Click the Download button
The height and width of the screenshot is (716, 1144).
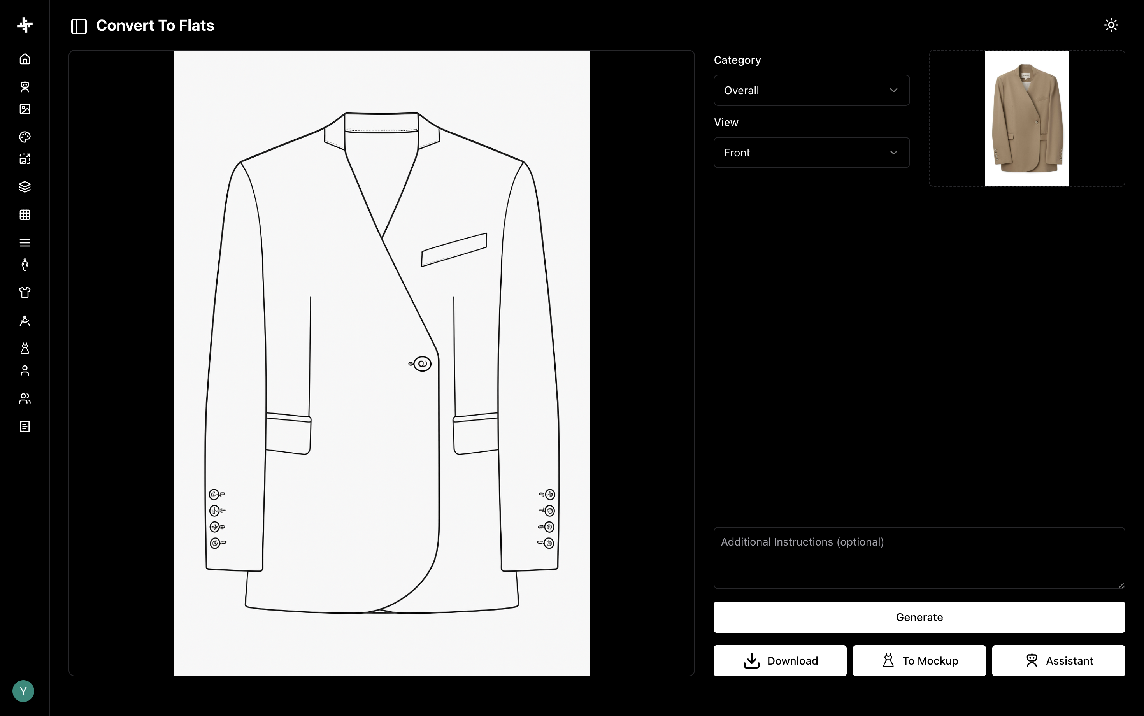[780, 661]
